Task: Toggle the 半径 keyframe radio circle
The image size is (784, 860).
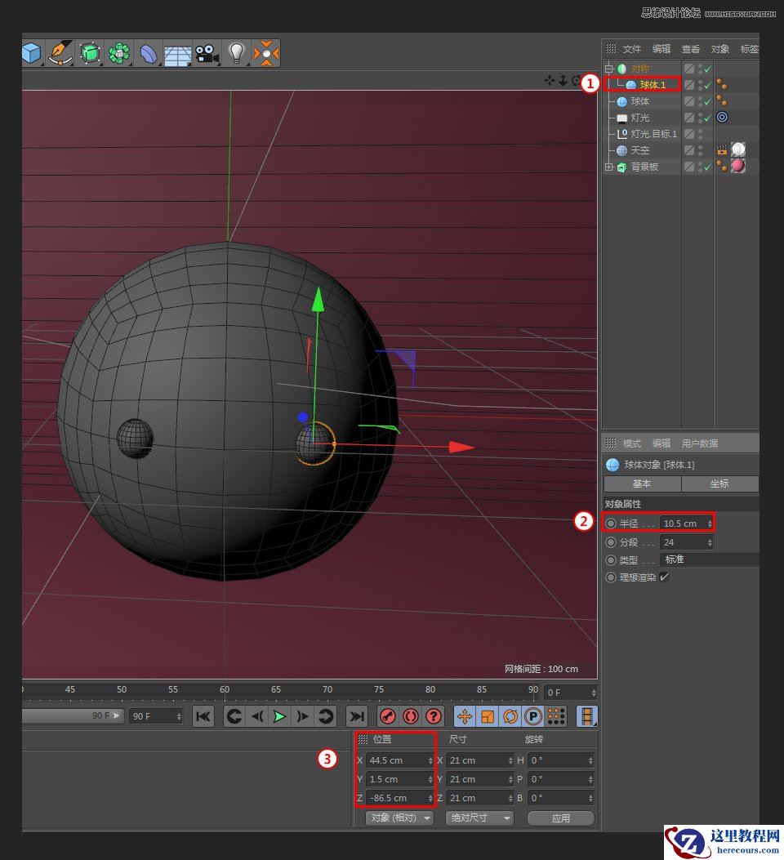Action: [611, 524]
